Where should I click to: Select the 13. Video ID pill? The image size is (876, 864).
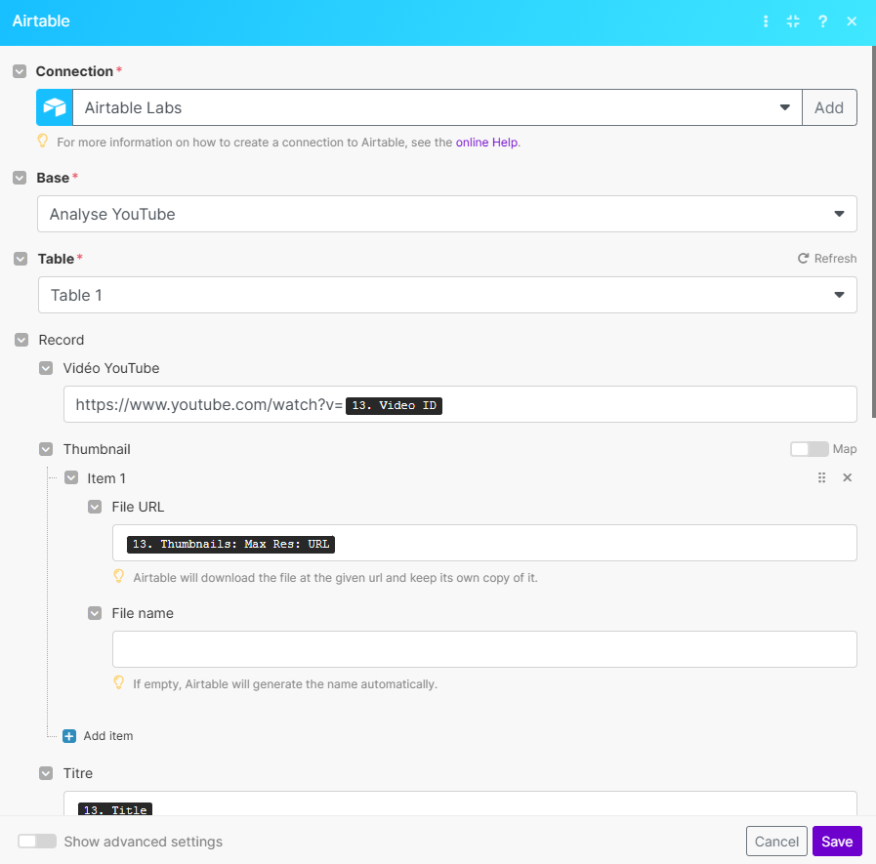tap(394, 405)
